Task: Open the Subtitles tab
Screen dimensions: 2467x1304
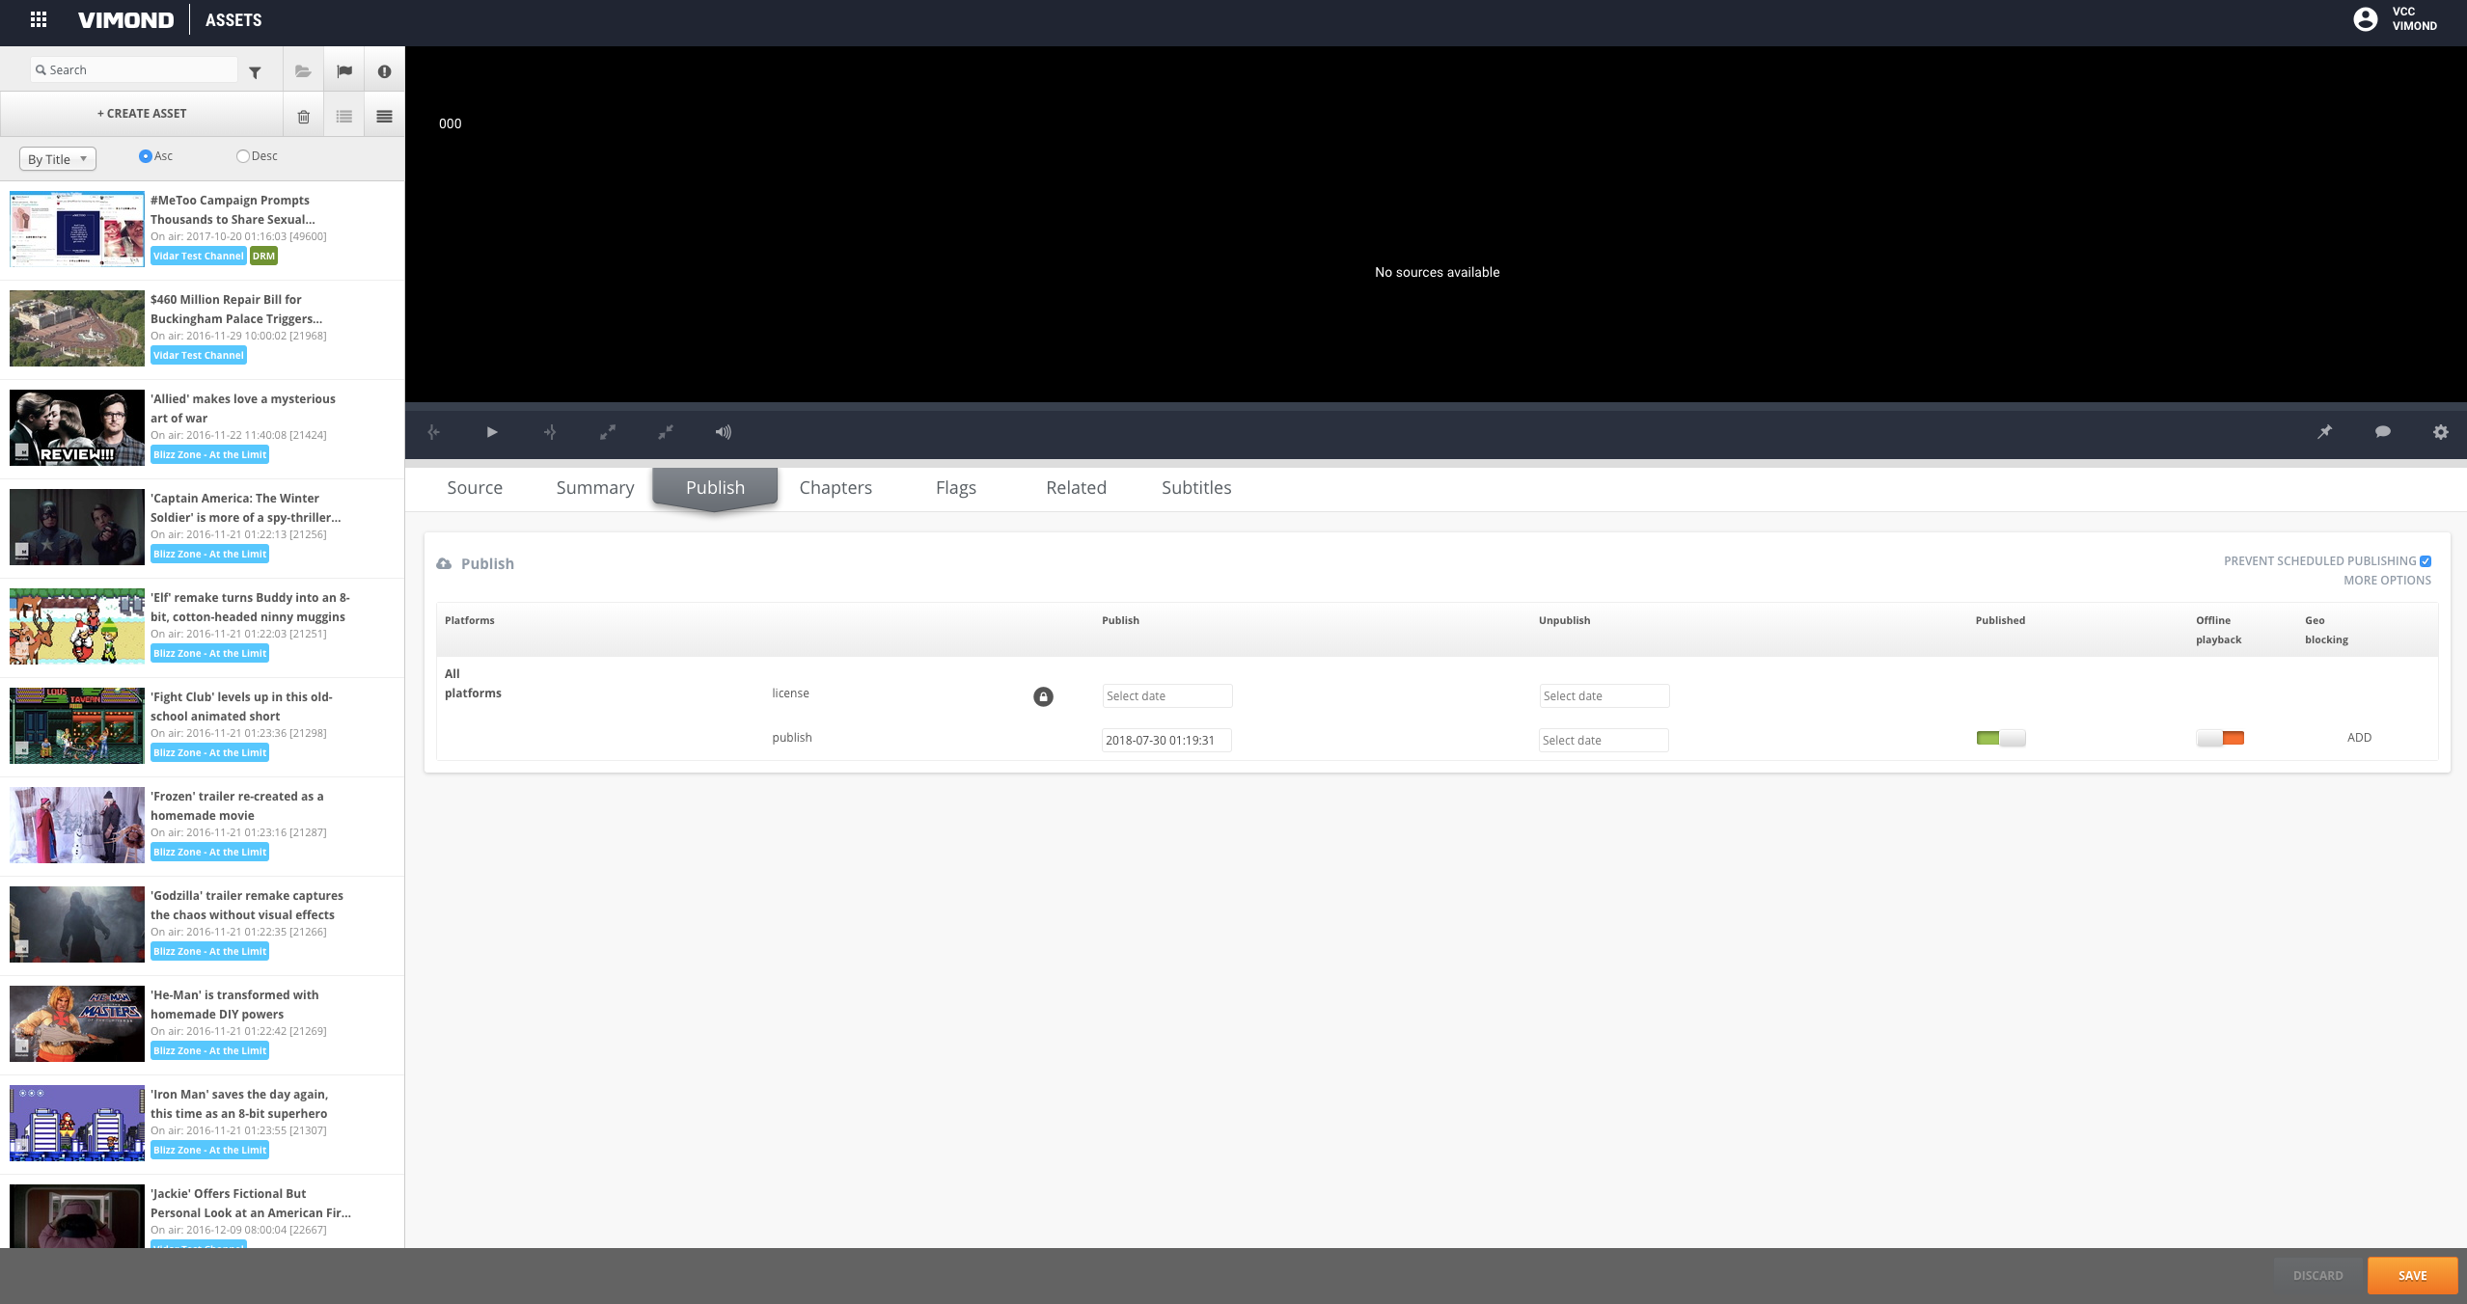Action: pyautogui.click(x=1196, y=488)
